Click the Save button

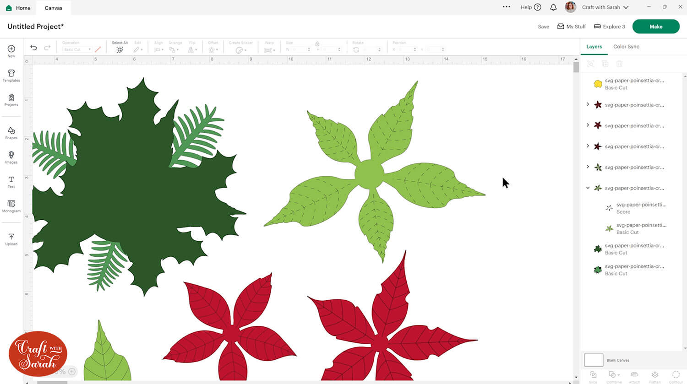(x=543, y=27)
